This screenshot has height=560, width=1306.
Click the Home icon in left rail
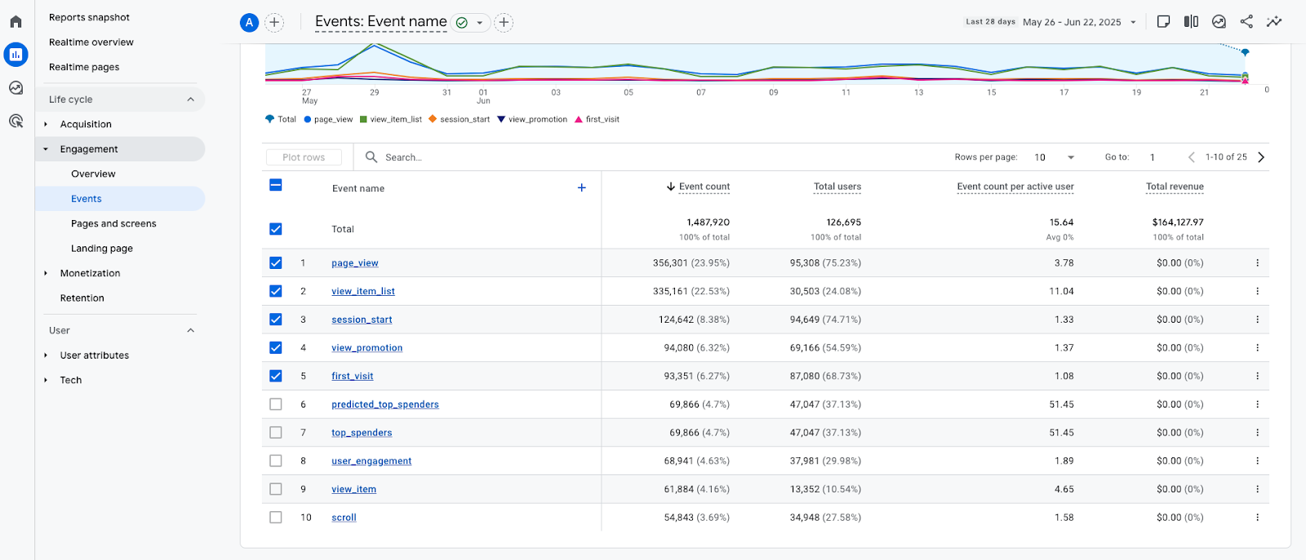coord(16,22)
